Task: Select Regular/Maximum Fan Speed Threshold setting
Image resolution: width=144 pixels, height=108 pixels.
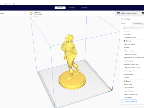Action: [134, 58]
